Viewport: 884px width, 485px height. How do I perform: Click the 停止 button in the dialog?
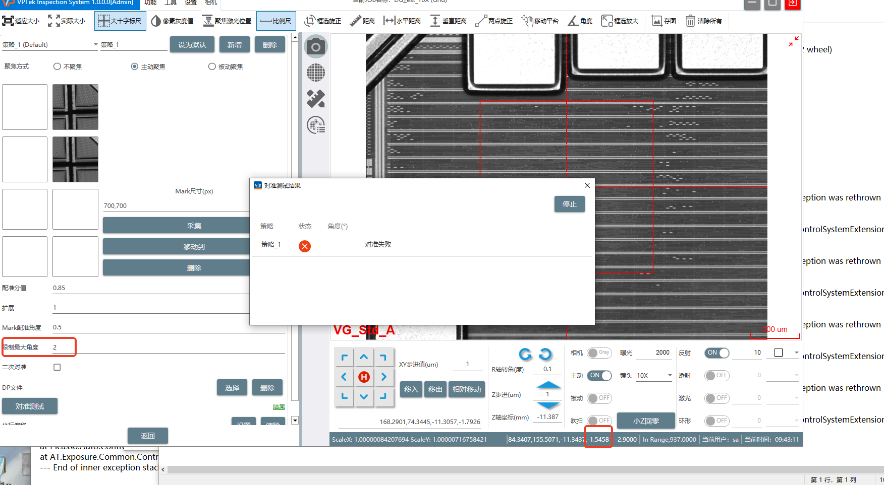[569, 204]
